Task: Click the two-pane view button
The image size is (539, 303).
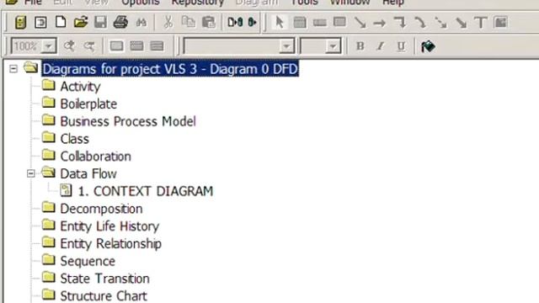Action: click(x=136, y=46)
